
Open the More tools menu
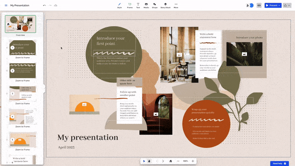[176, 5]
